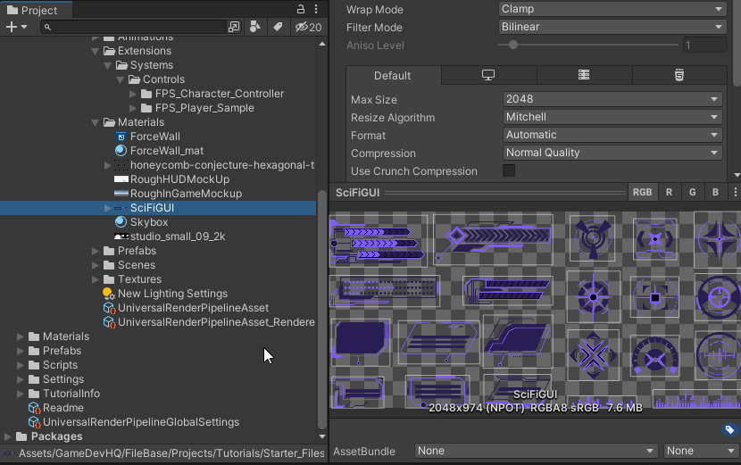Click the Project panel scroll up arrow
The image size is (741, 465).
[322, 44]
